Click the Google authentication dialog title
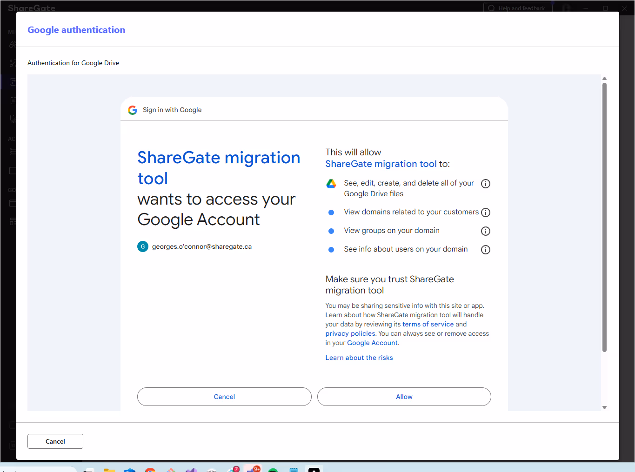Image resolution: width=635 pixels, height=472 pixels. (x=76, y=30)
